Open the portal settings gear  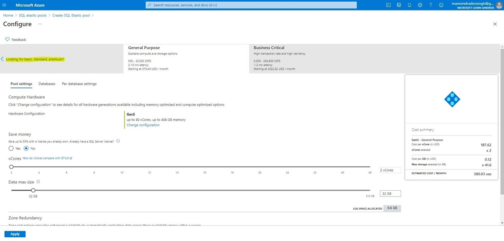click(420, 5)
